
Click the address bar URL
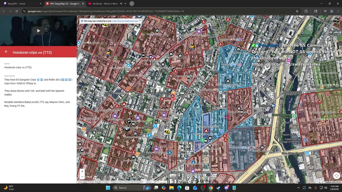pos(106,11)
